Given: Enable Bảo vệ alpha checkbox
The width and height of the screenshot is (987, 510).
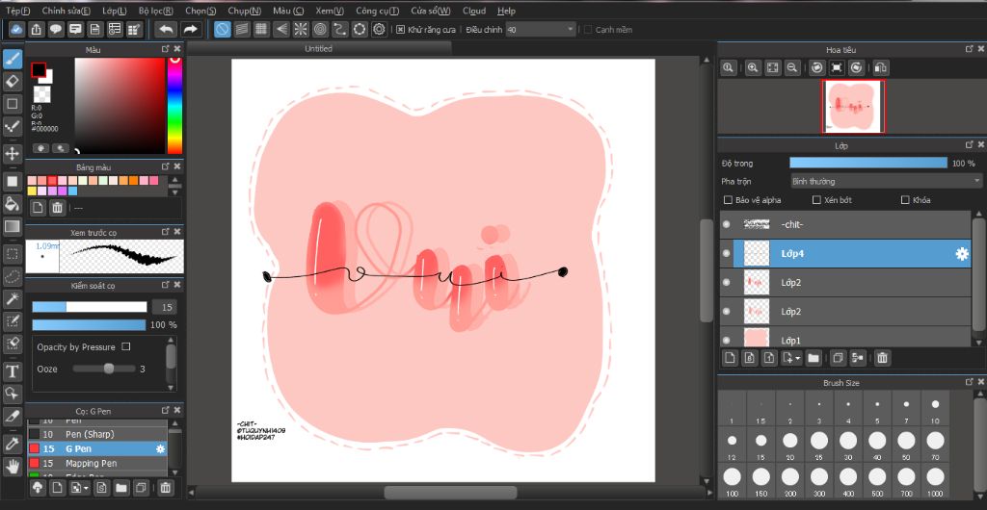Looking at the screenshot, I should 729,200.
